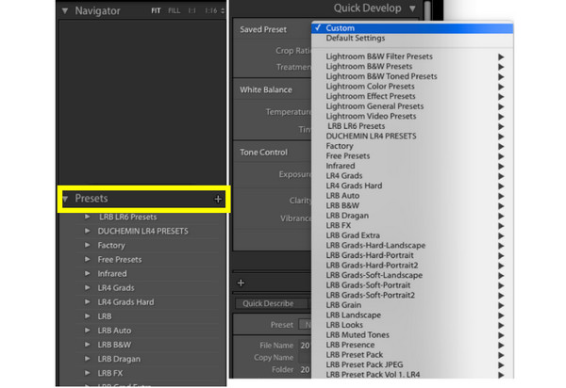Open Lightroom B&W Presets submenu
The height and width of the screenshot is (388, 566).
point(412,66)
